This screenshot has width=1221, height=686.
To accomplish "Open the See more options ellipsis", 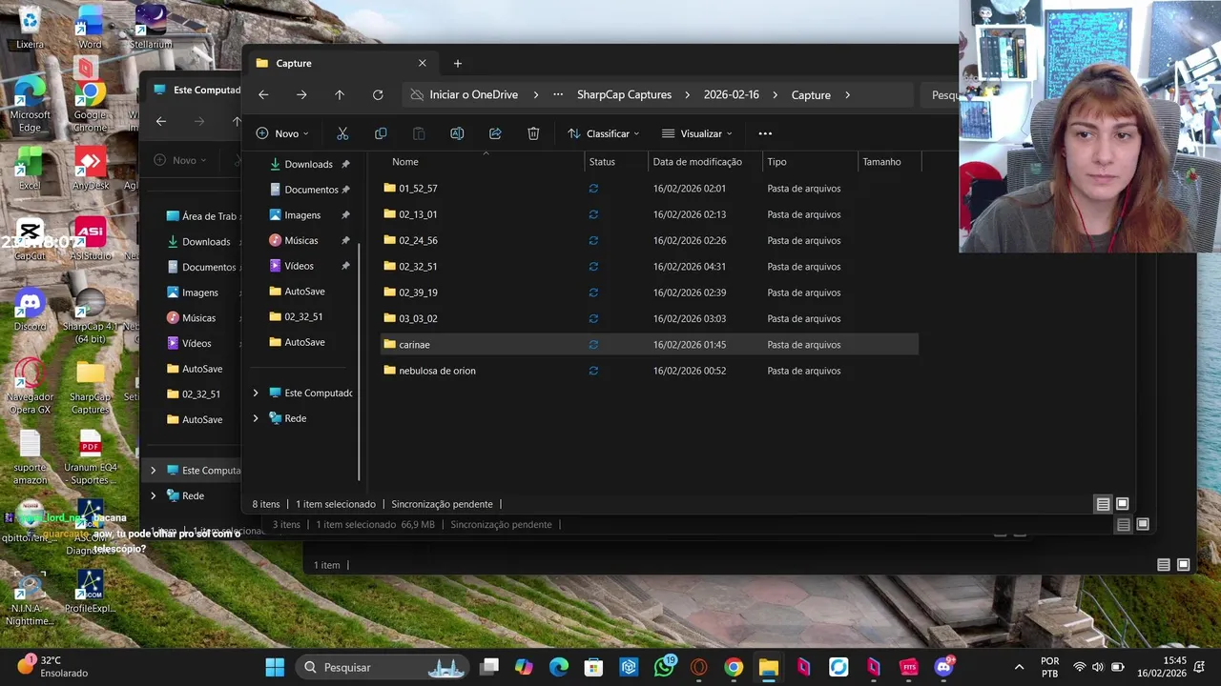I will click(765, 133).
